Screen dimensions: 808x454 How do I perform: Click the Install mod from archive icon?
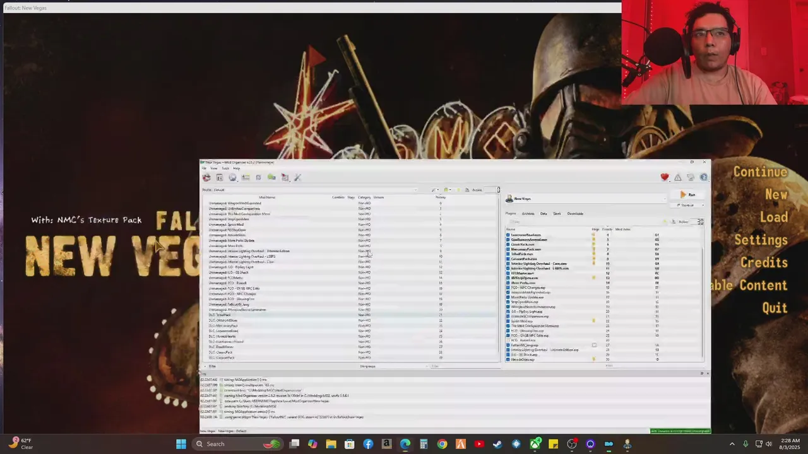[x=220, y=177]
